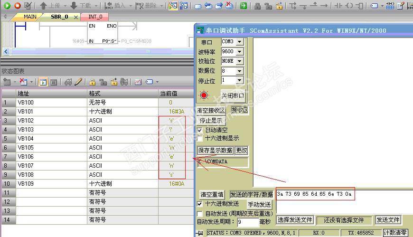Click the symbol table grid icon
413x237 pixels.
click(x=390, y=6)
